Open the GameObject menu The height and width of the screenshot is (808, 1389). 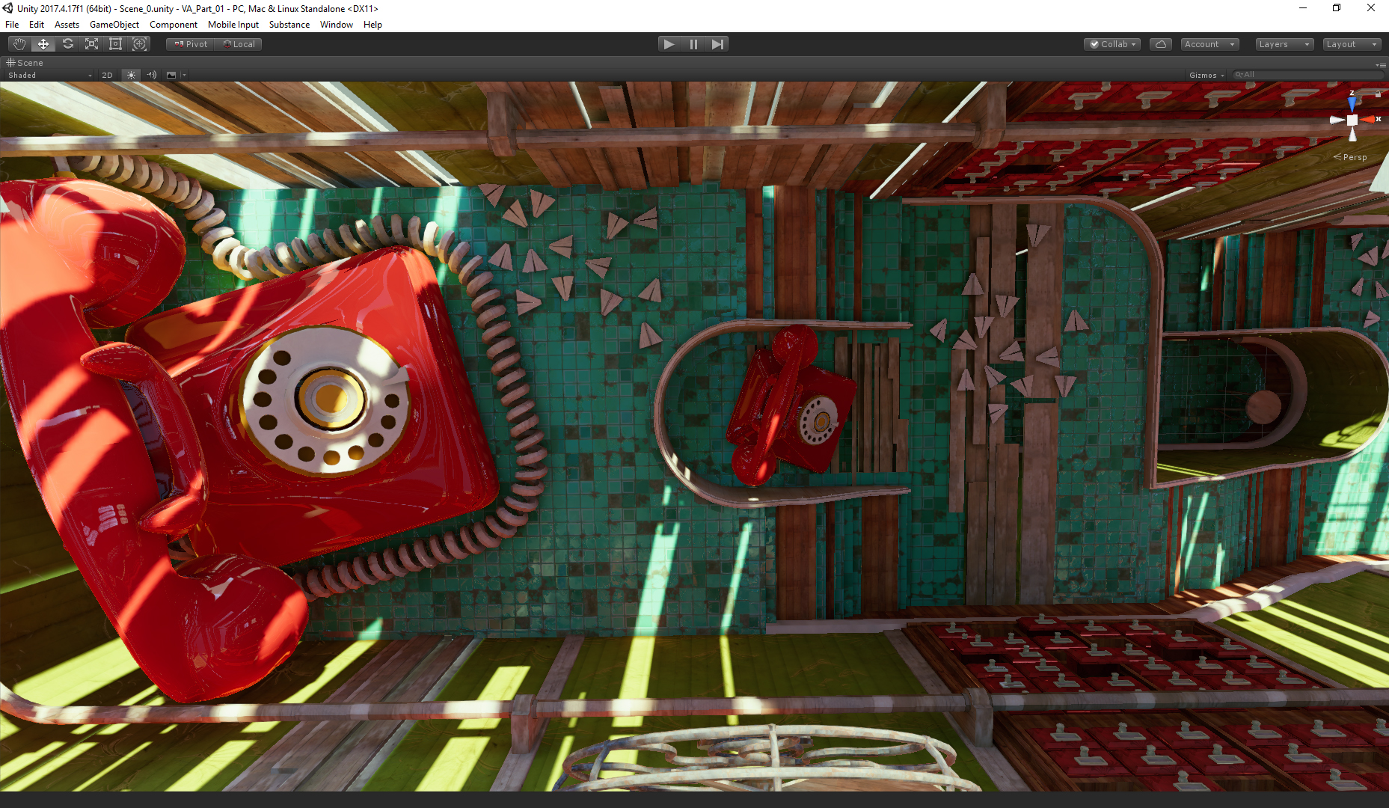tap(114, 25)
